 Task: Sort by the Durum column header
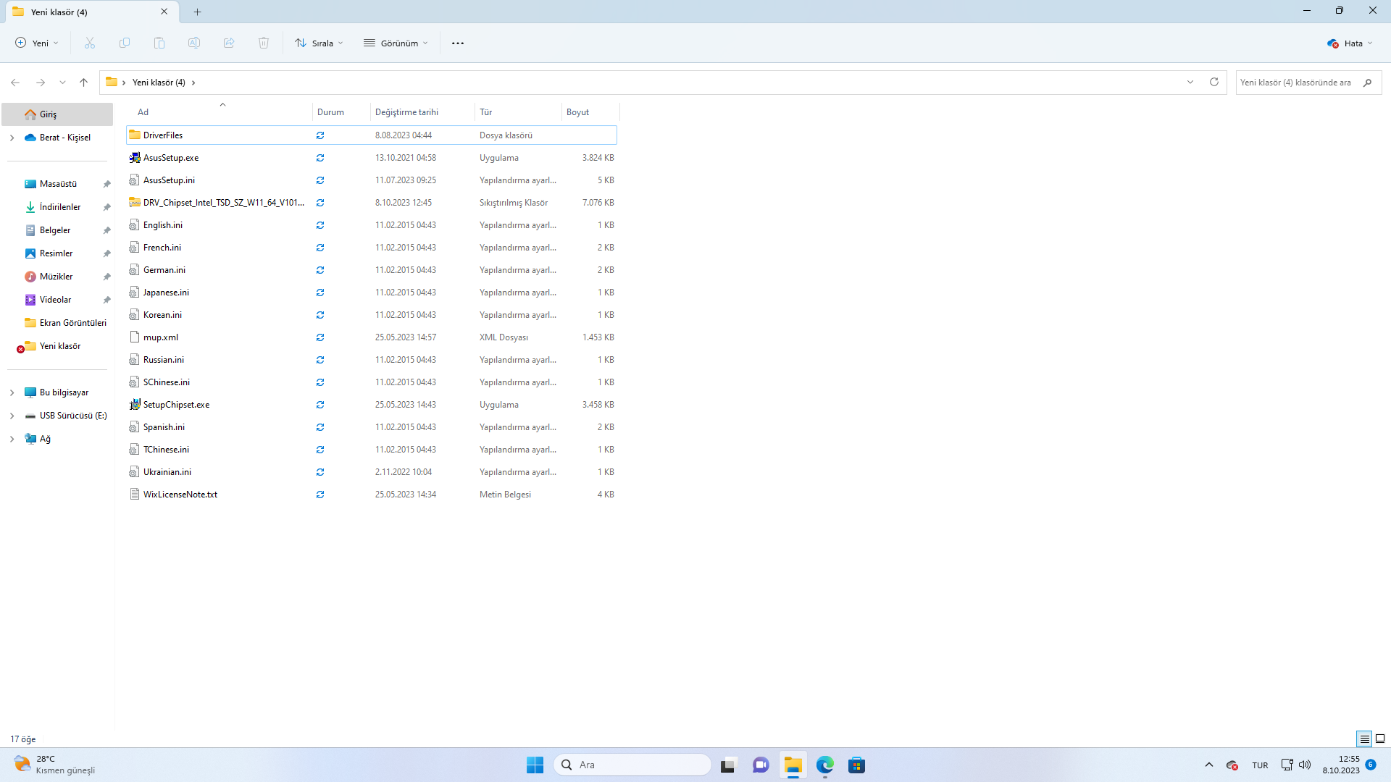[341, 112]
